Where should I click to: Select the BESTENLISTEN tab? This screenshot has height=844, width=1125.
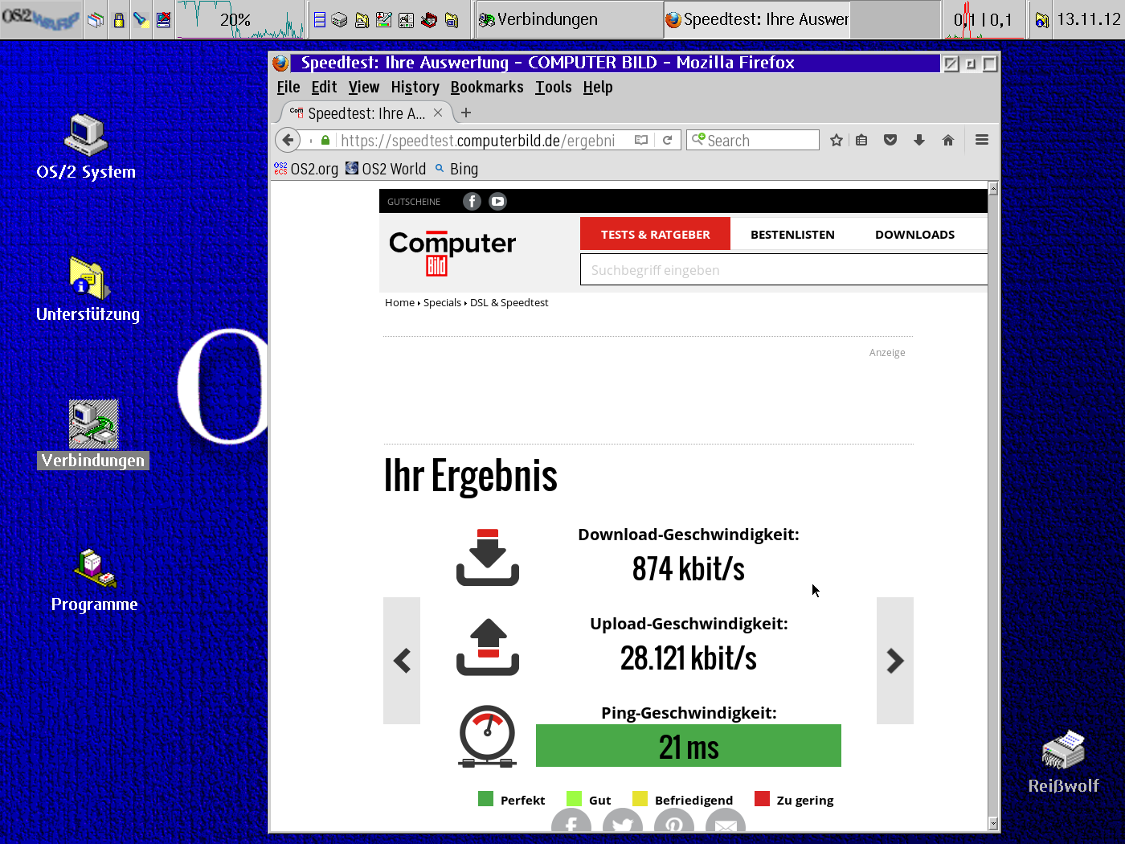tap(792, 234)
